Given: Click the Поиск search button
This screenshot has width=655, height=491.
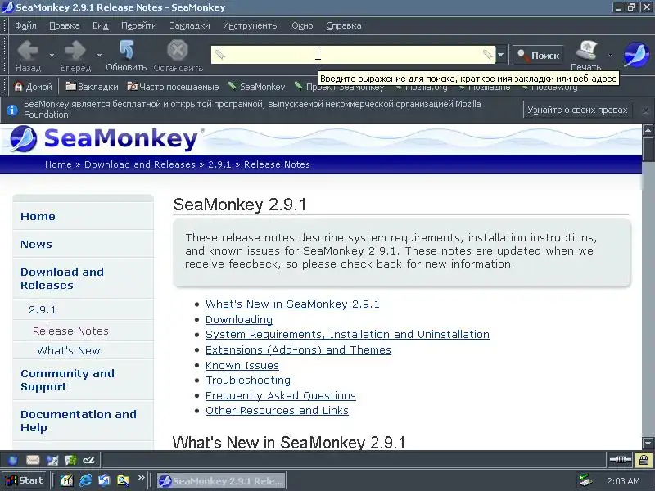Looking at the screenshot, I should coord(538,55).
